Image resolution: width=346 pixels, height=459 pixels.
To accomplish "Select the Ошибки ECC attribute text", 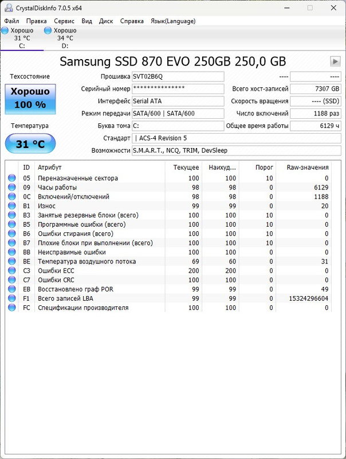I will (x=56, y=270).
